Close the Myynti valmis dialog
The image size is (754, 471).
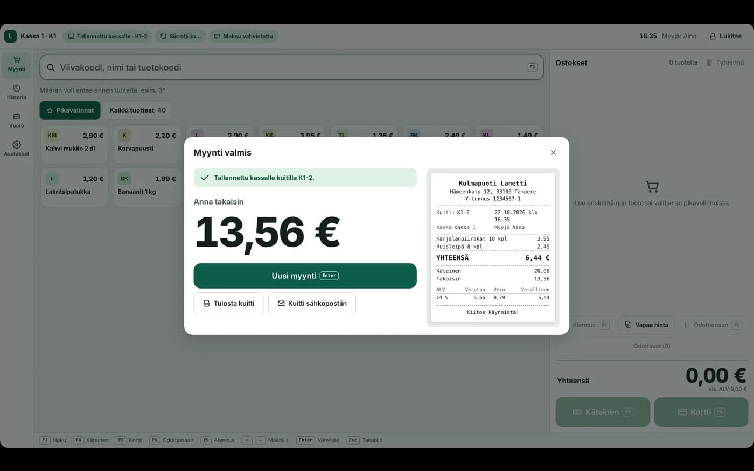[x=553, y=152]
